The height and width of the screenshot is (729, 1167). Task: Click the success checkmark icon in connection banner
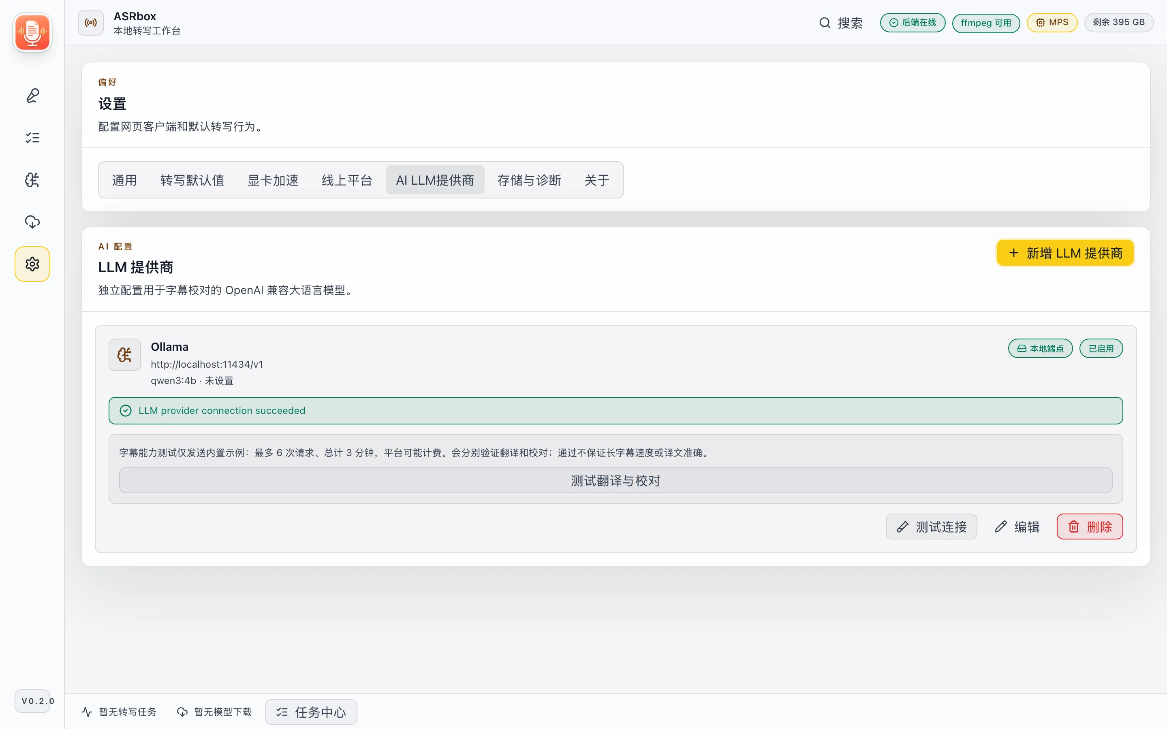click(x=125, y=410)
